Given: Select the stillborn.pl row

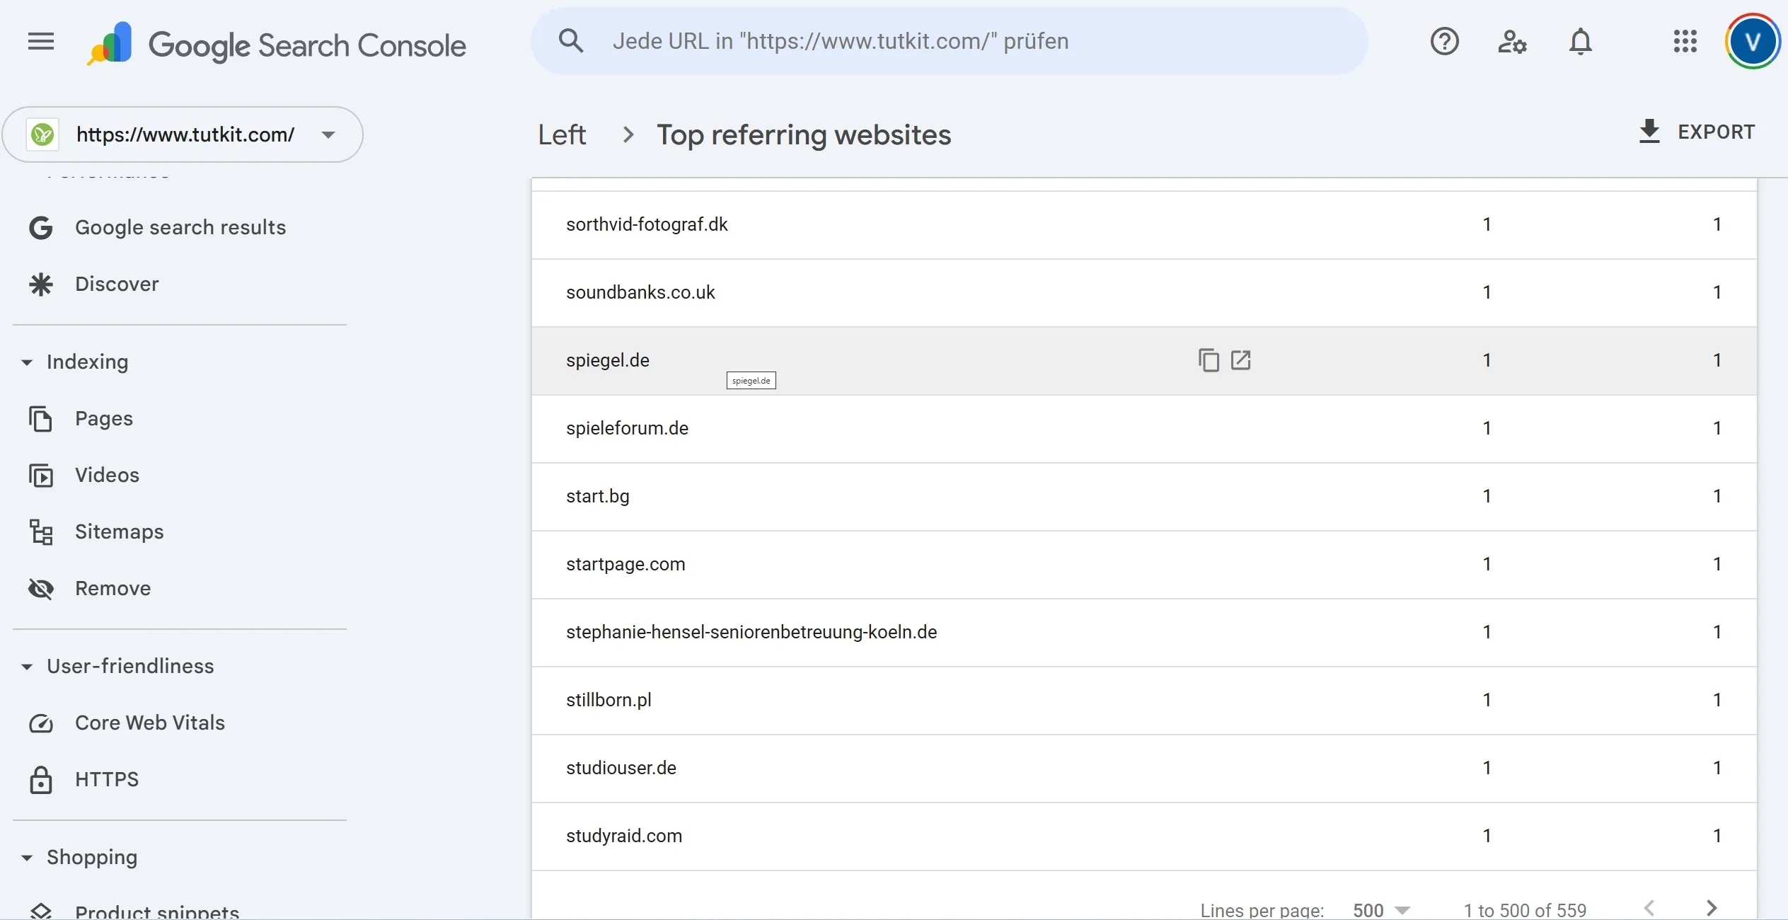Looking at the screenshot, I should [x=1144, y=700].
